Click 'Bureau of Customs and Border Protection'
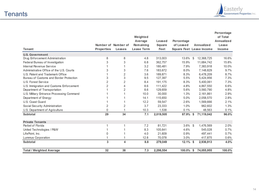 [50, 78]
